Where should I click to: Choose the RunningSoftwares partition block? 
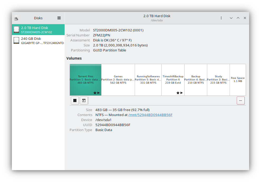coord(148,80)
